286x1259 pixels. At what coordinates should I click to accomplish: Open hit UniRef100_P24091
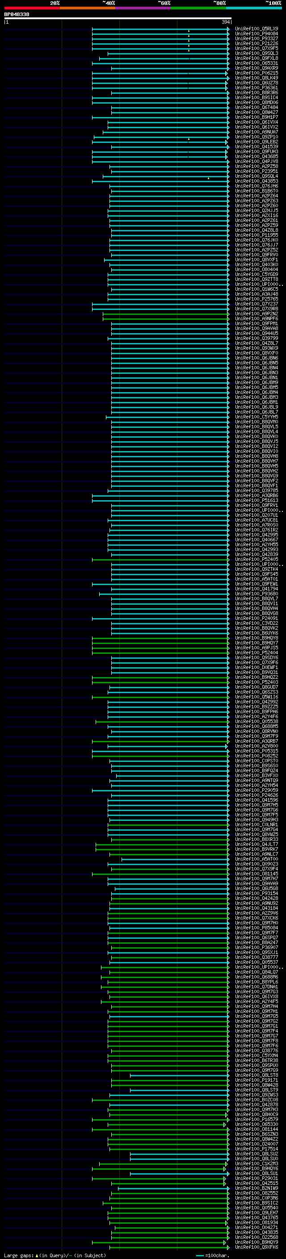(257, 618)
